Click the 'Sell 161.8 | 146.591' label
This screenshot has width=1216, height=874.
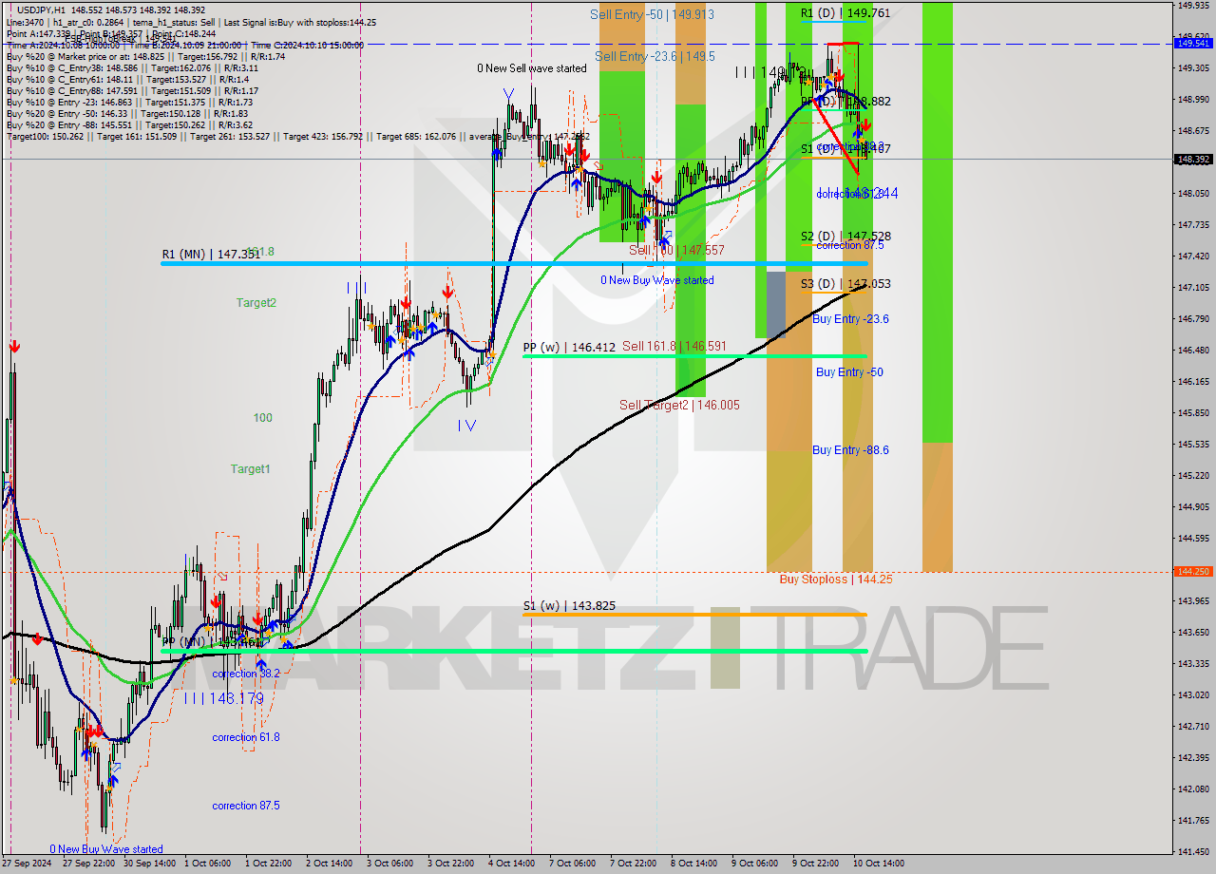pyautogui.click(x=674, y=346)
